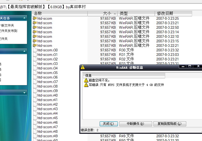Select the file icon beside htd-scom.r41
This screenshot has height=141, width=202.
click(35, 100)
